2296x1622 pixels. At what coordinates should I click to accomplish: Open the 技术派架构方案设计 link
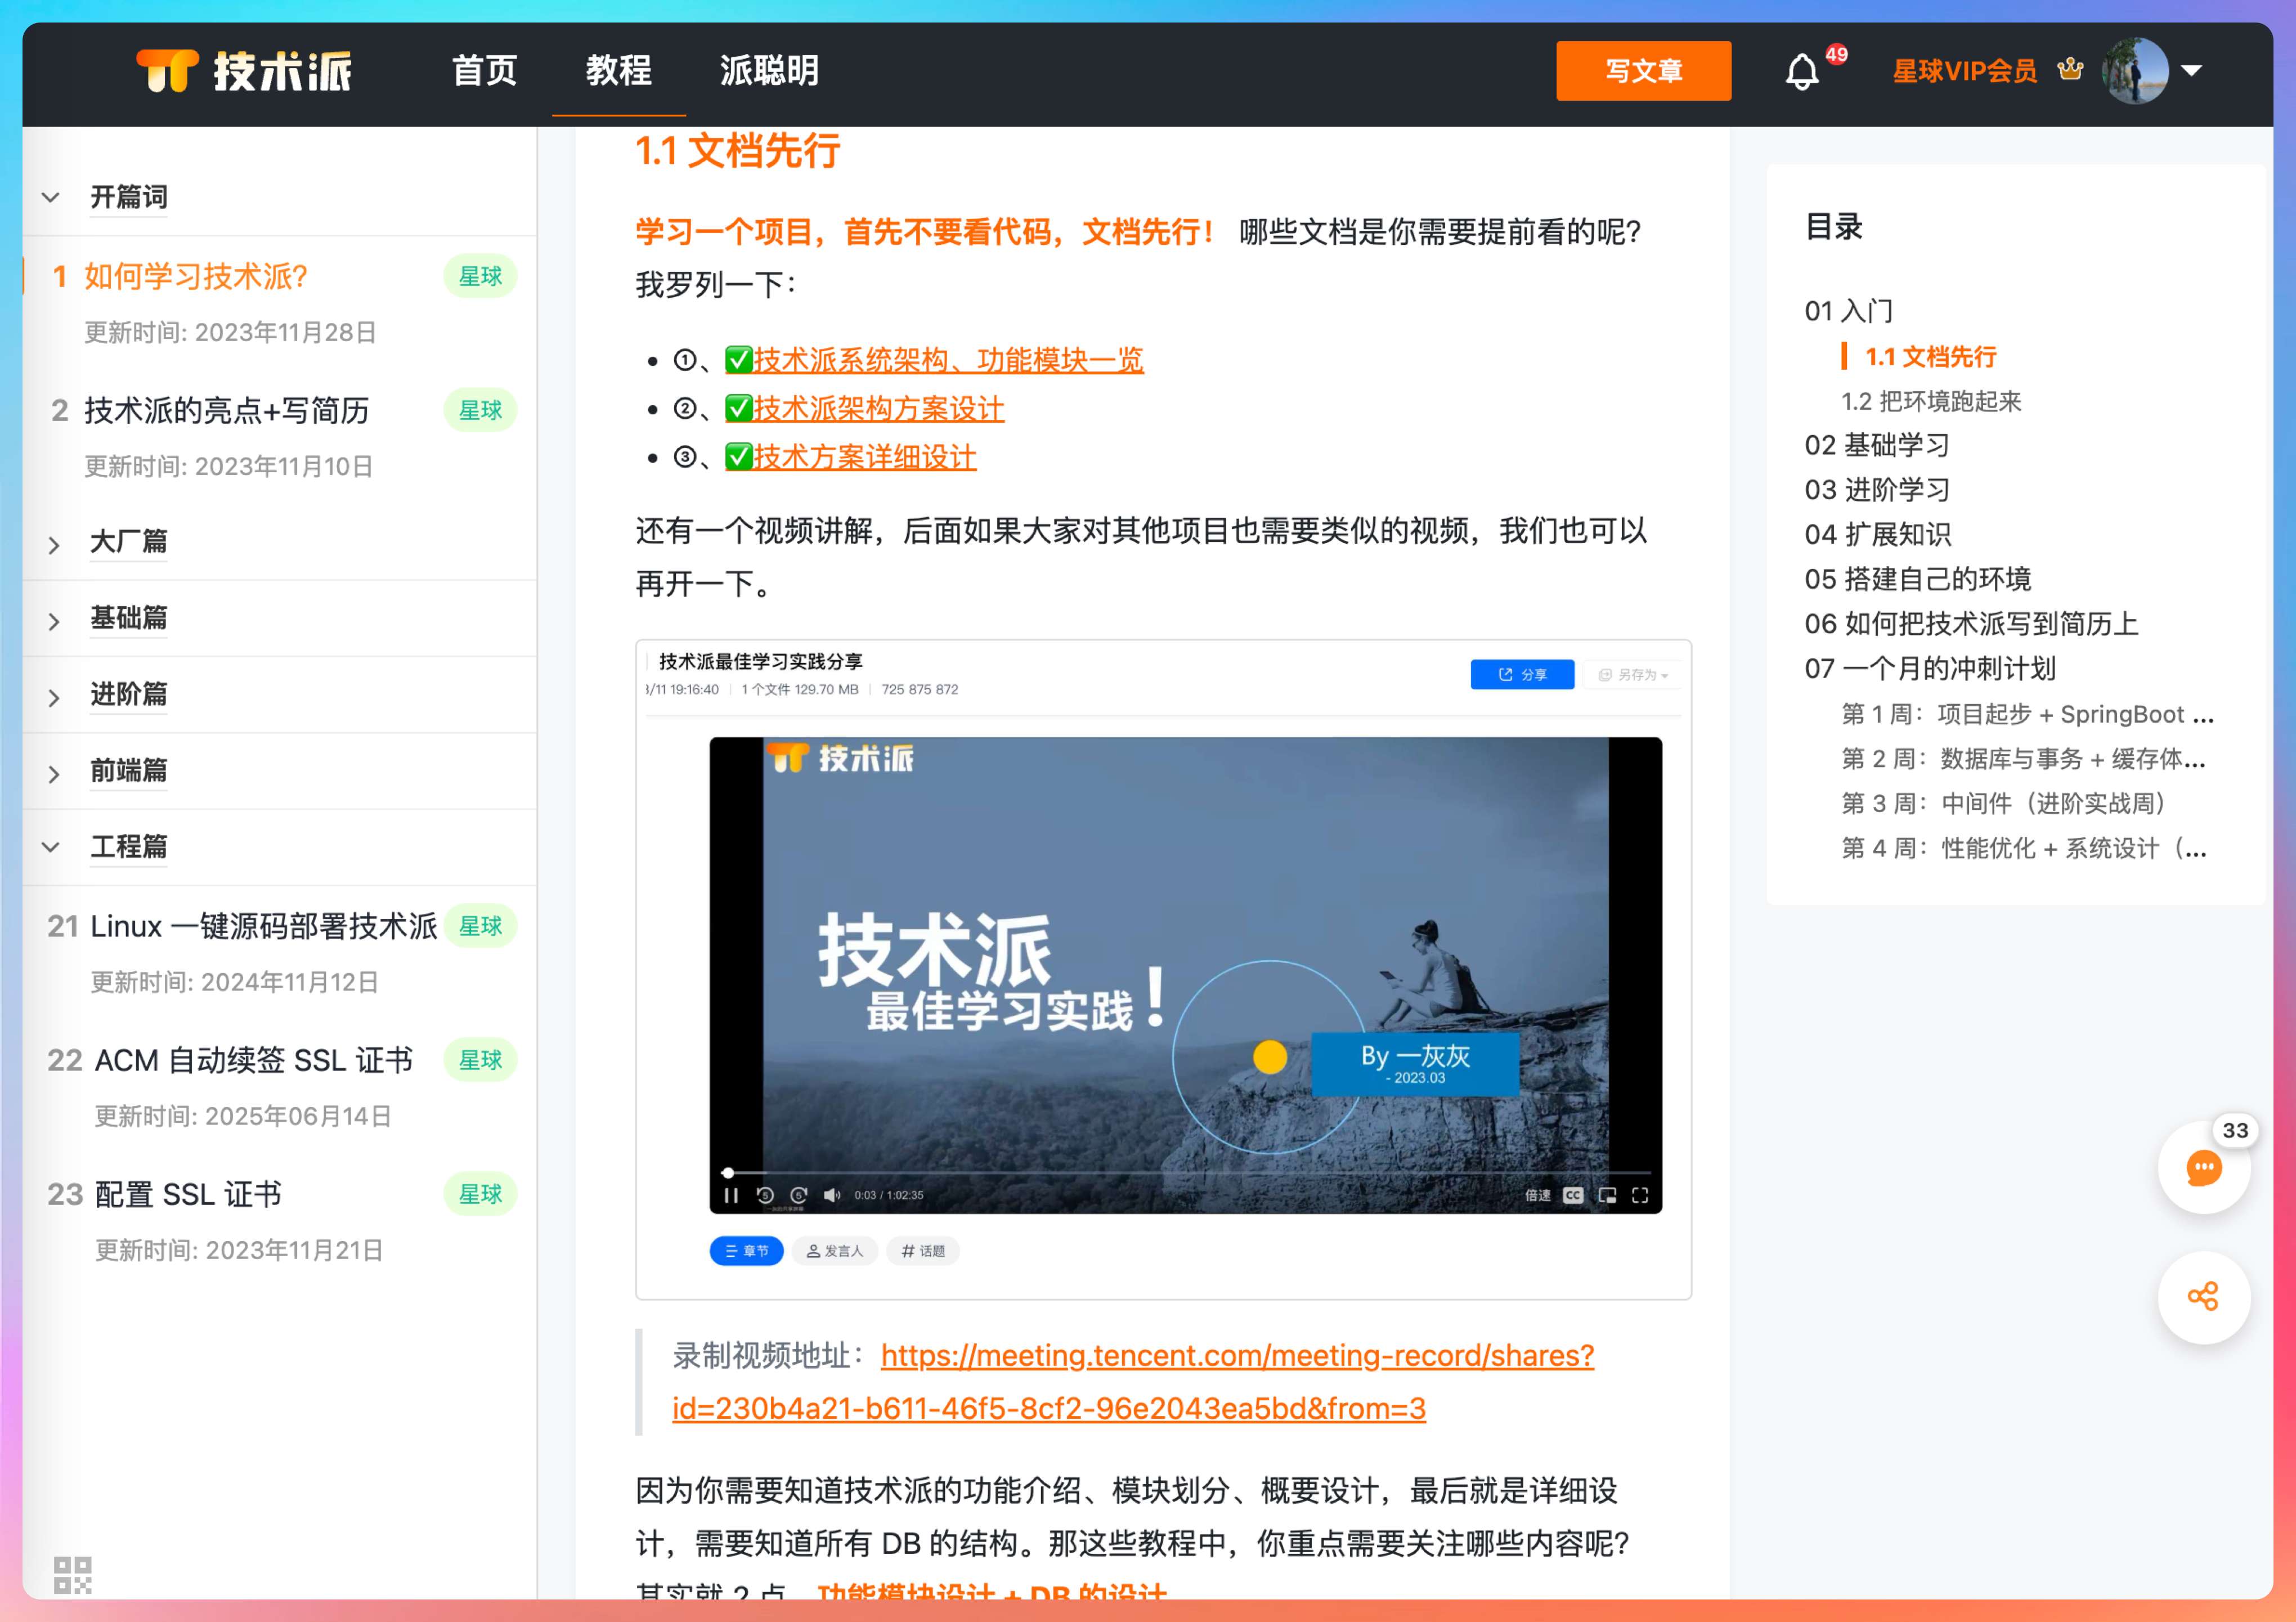(x=877, y=409)
